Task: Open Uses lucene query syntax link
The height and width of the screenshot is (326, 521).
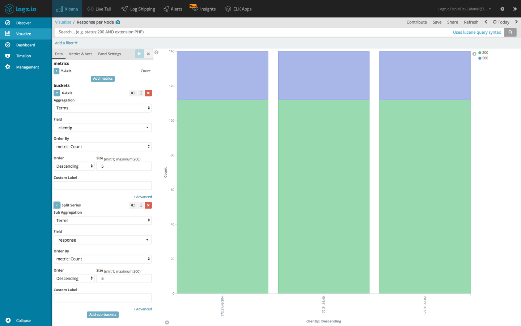Action: [x=477, y=32]
